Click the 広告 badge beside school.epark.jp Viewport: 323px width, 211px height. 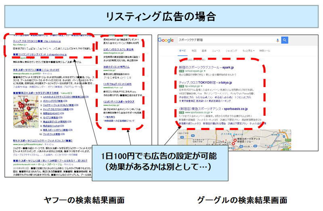[181, 71]
